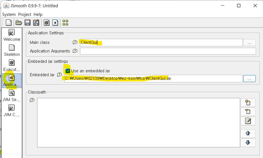Add a folder to the classpath
Viewport: 263px width, 158px height.
[248, 102]
